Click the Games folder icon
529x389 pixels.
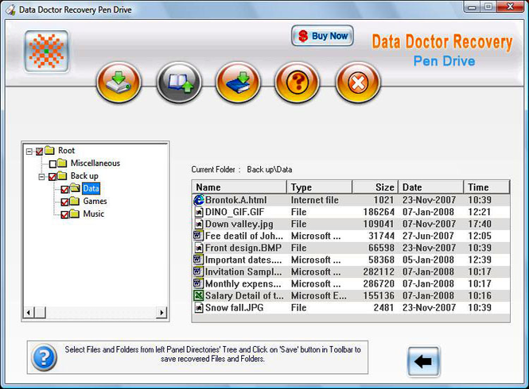click(x=74, y=201)
